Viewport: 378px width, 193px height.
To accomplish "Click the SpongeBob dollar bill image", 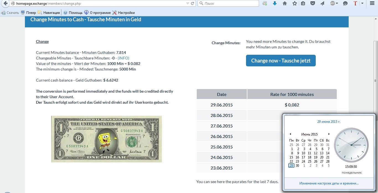I will point(107,139).
